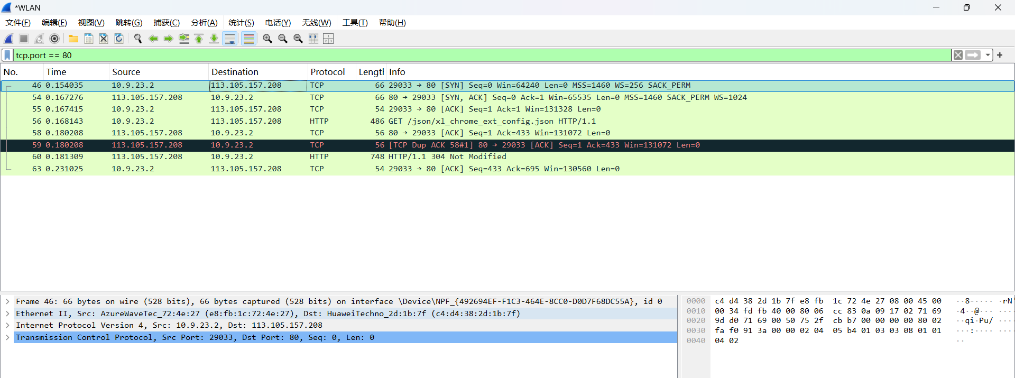Sort packets by the Source column
The width and height of the screenshot is (1015, 378).
click(159, 72)
